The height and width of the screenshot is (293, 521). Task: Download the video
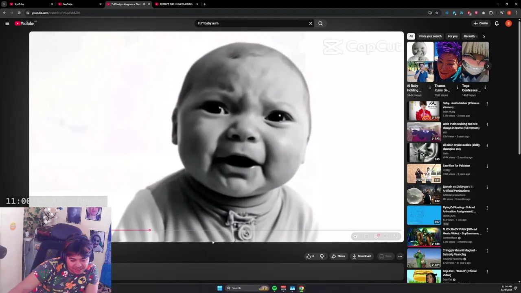pos(361,256)
